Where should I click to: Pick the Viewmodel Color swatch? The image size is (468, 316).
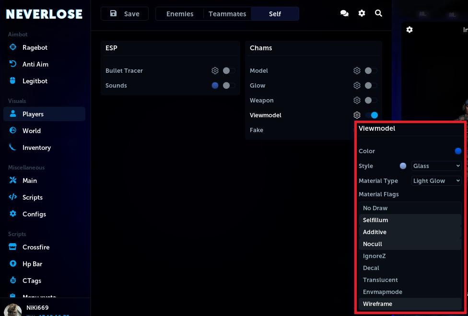click(x=458, y=151)
